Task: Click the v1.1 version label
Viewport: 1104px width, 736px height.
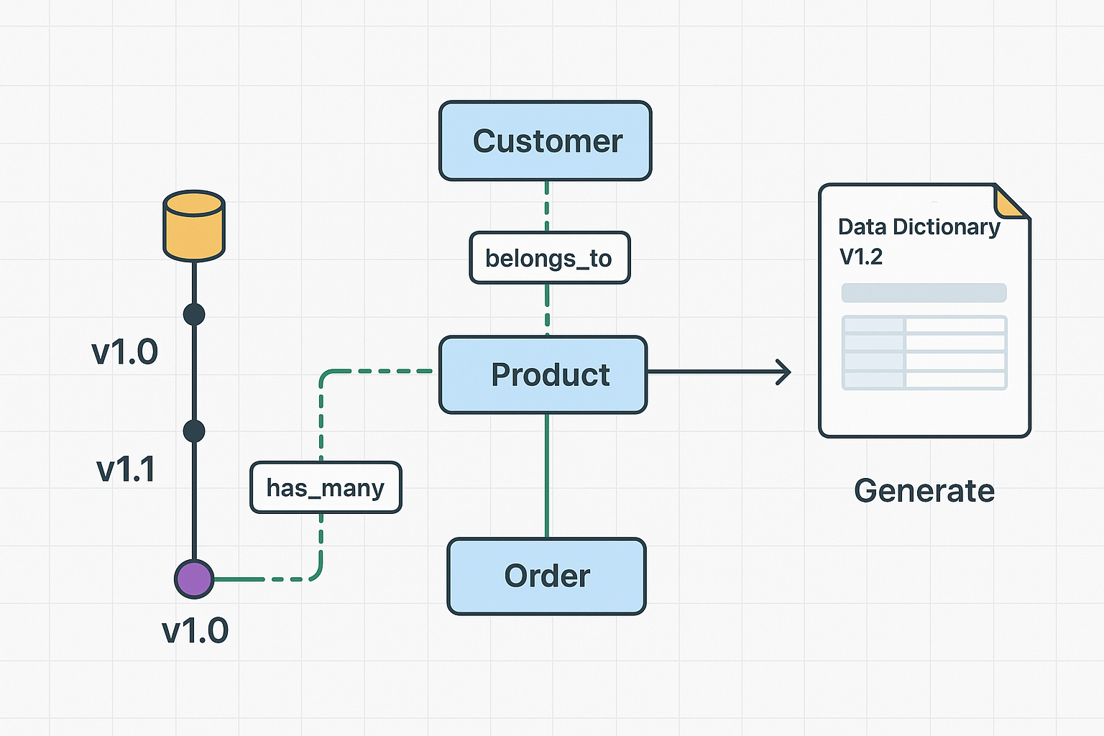Action: click(126, 469)
